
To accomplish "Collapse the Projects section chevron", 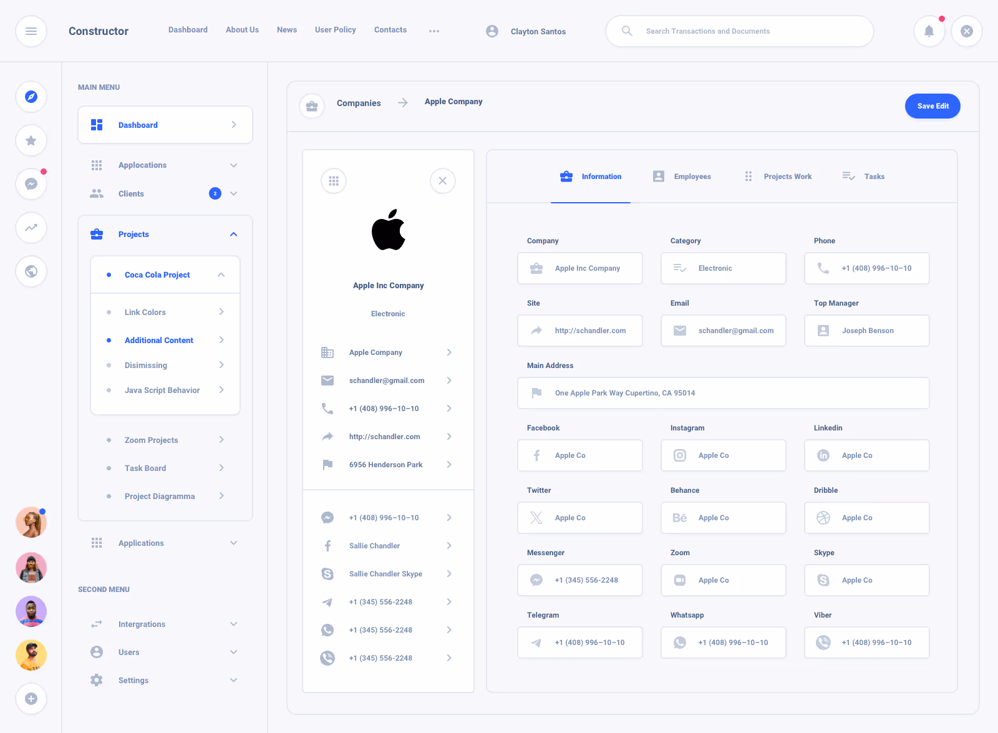I will [x=234, y=234].
